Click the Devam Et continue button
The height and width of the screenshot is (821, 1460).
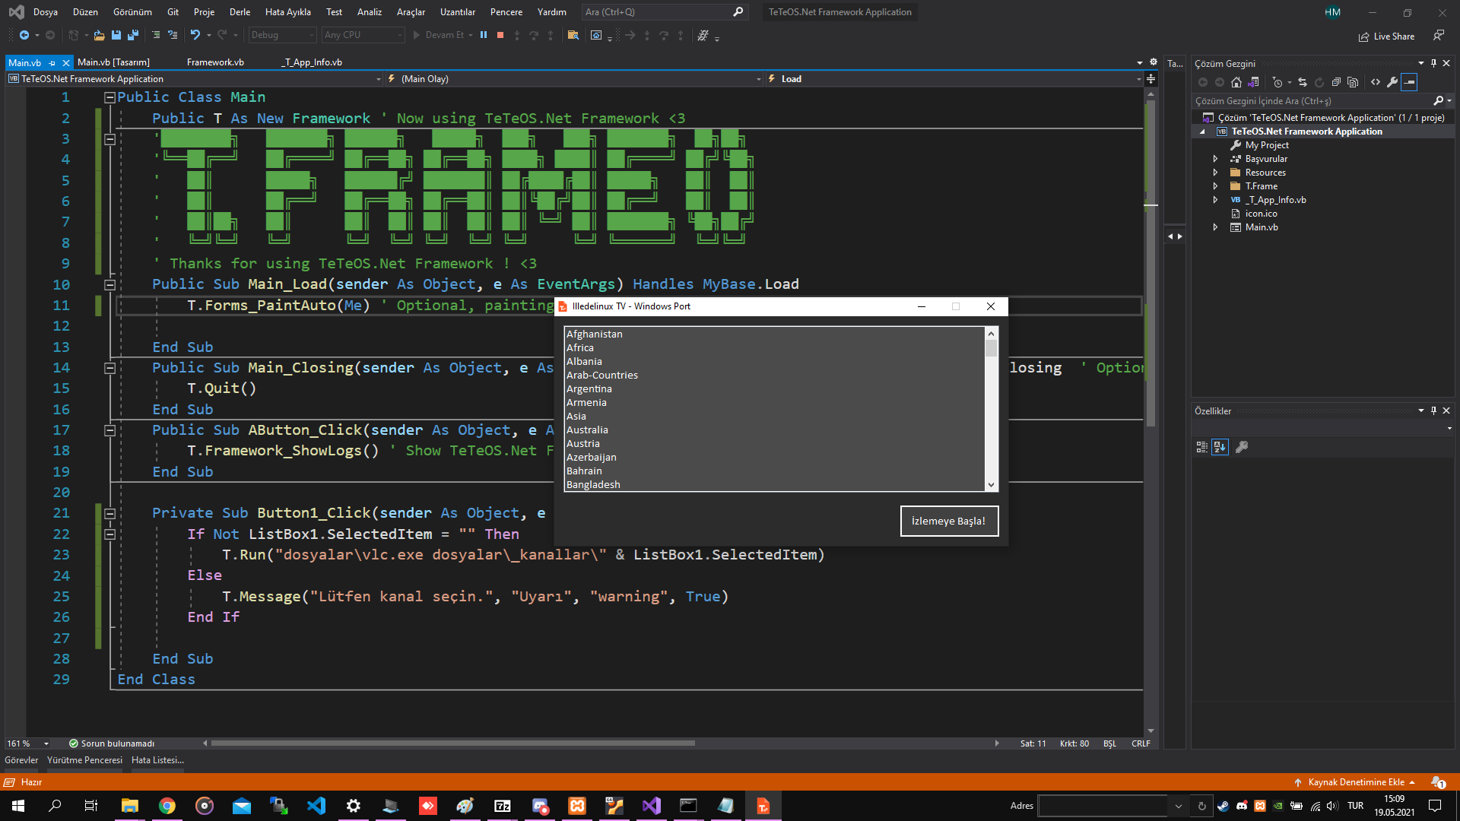click(443, 35)
